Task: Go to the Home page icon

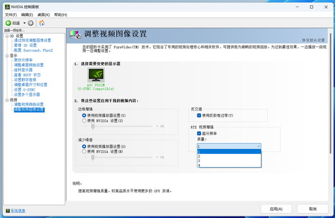Action: click(42, 23)
